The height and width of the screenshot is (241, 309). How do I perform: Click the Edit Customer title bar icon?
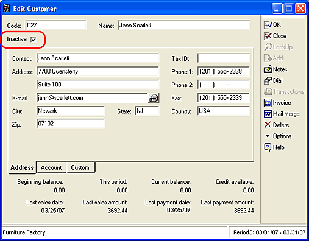tap(6, 9)
